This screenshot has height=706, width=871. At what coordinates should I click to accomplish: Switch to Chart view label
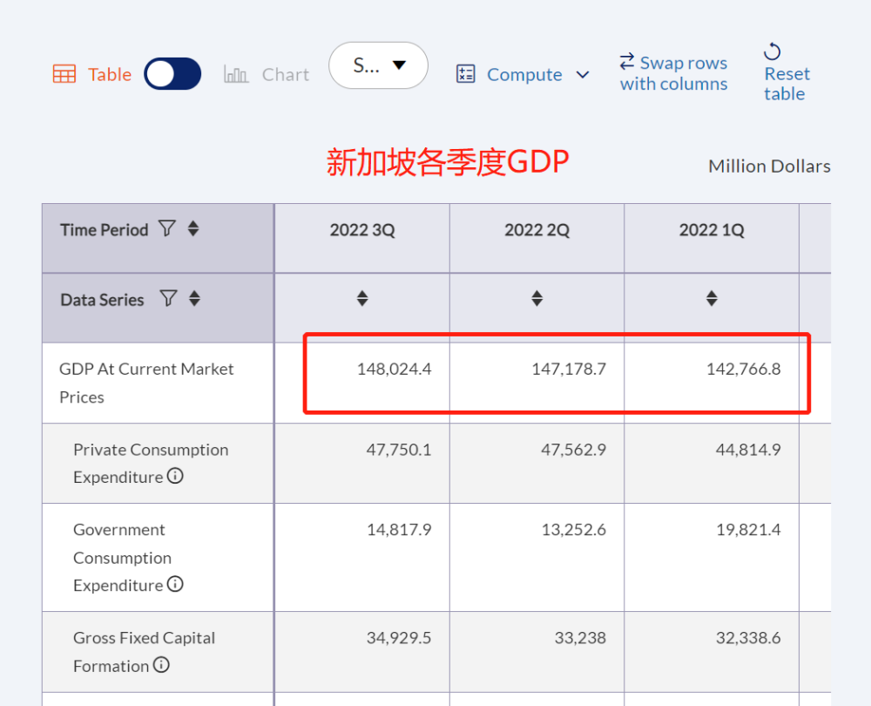pyautogui.click(x=285, y=74)
